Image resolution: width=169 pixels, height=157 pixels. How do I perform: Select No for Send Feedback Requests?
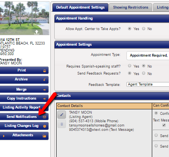click(144, 73)
